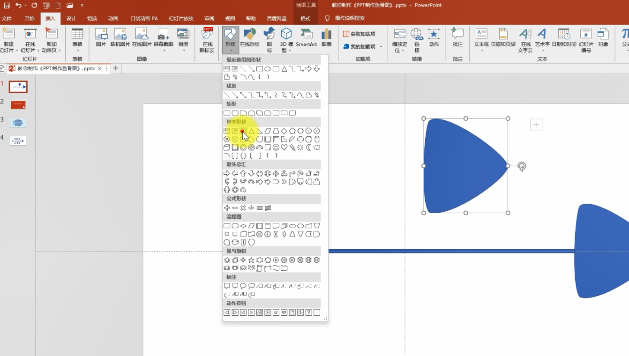Viewport: 629px width, 356px height.
Task: Open the 设计 Design tab
Action: point(71,19)
